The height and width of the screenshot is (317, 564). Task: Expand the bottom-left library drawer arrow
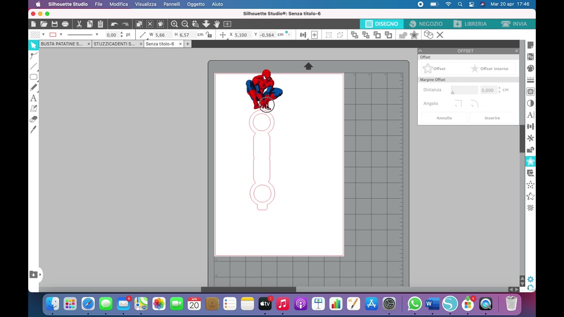(40, 274)
